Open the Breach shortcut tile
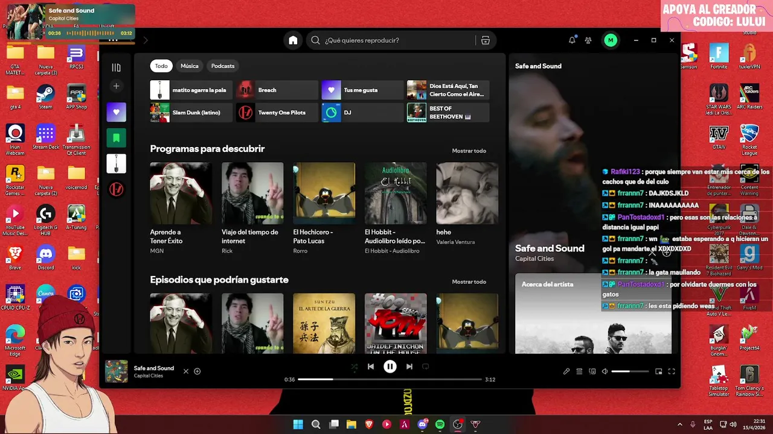 (x=277, y=90)
